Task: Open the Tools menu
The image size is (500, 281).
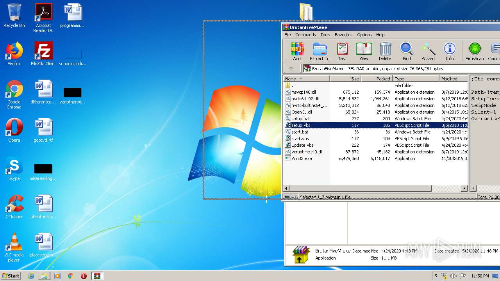Action: tap(325, 35)
